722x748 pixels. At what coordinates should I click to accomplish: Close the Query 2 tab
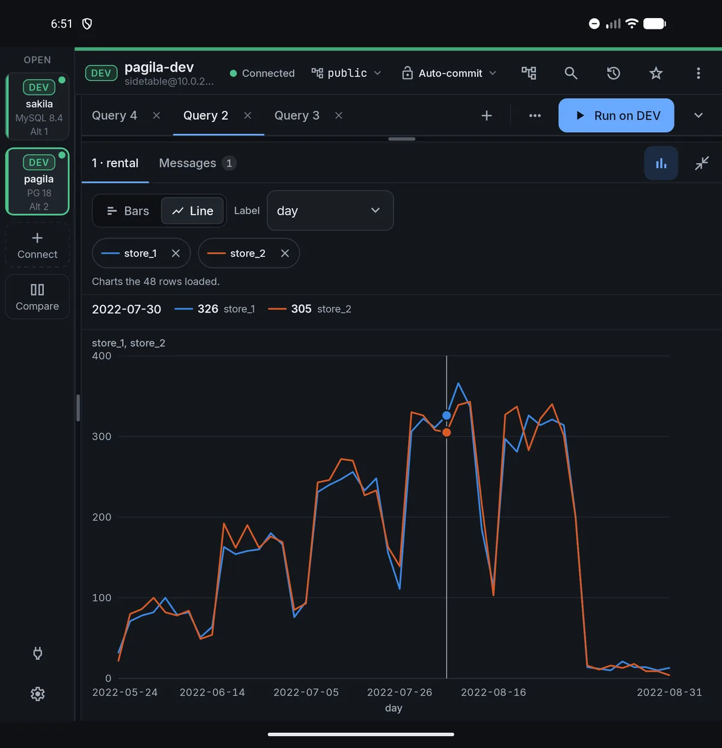(x=248, y=115)
